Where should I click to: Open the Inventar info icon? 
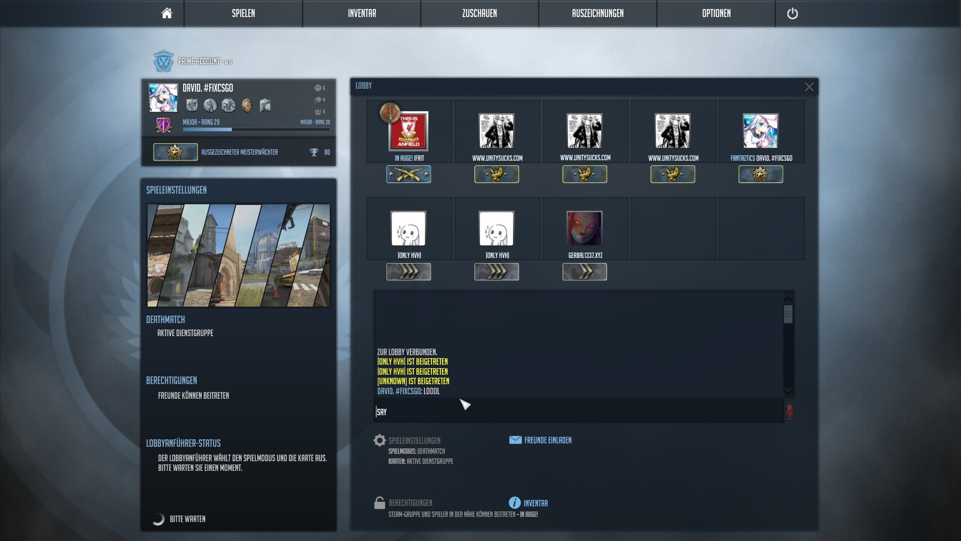pos(515,503)
